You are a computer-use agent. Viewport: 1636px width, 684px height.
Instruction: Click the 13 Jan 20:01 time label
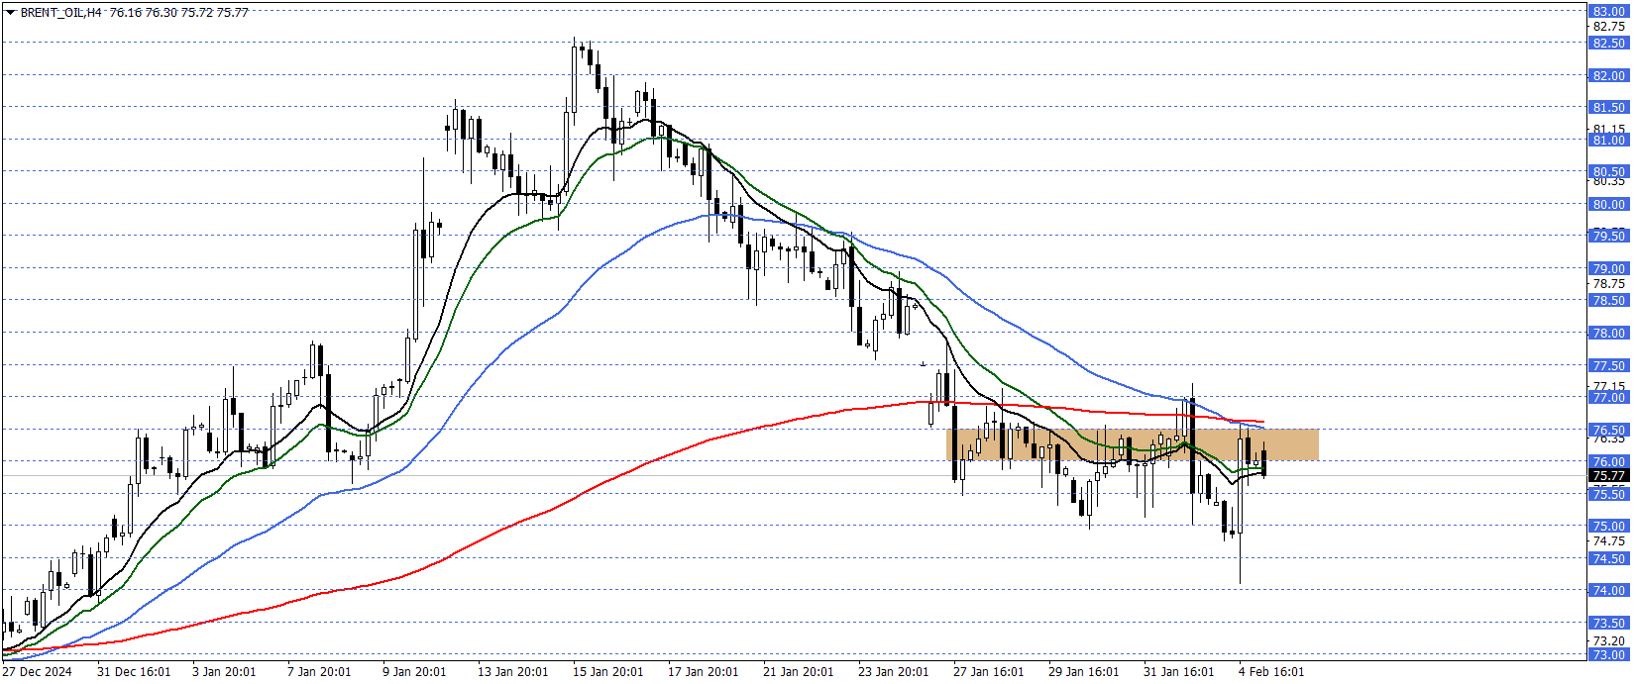pos(512,672)
